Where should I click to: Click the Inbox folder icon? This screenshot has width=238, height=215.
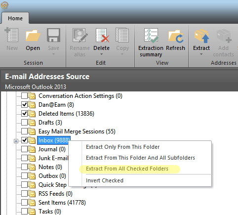pyautogui.click(x=32, y=140)
